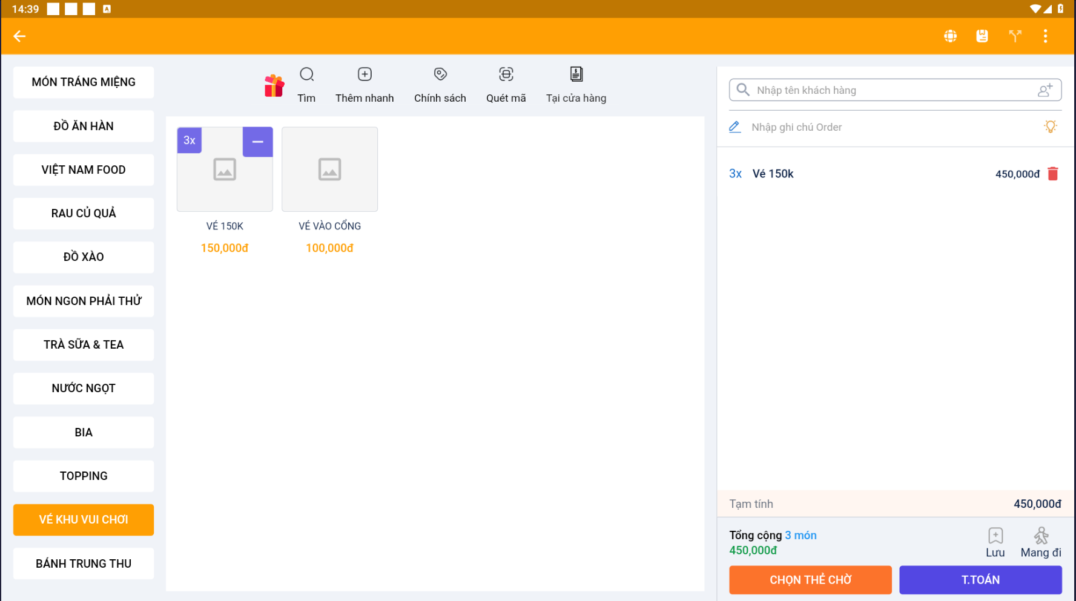The height and width of the screenshot is (601, 1076).
Task: Click the CHỌN THẺ CHỜ button
Action: coord(810,580)
